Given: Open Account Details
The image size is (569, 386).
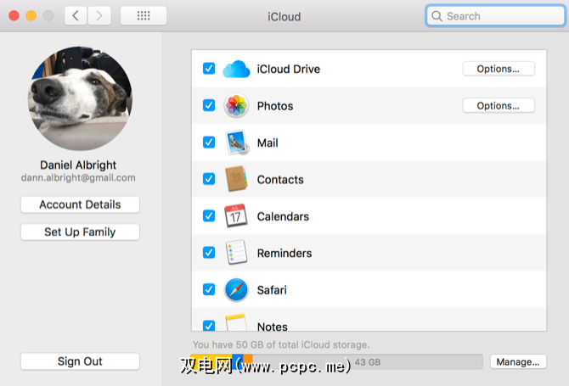Looking at the screenshot, I should [x=80, y=204].
